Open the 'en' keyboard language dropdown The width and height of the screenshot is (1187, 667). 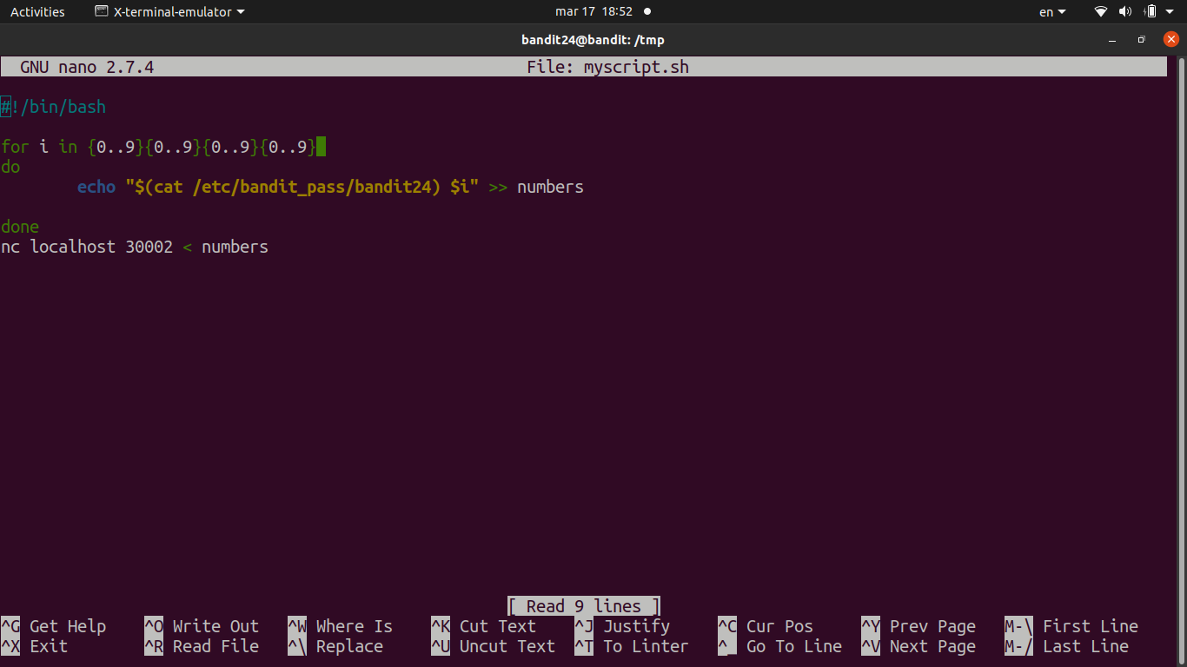point(1052,12)
